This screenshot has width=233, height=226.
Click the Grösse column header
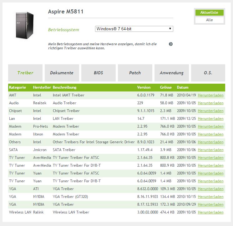click(166, 87)
